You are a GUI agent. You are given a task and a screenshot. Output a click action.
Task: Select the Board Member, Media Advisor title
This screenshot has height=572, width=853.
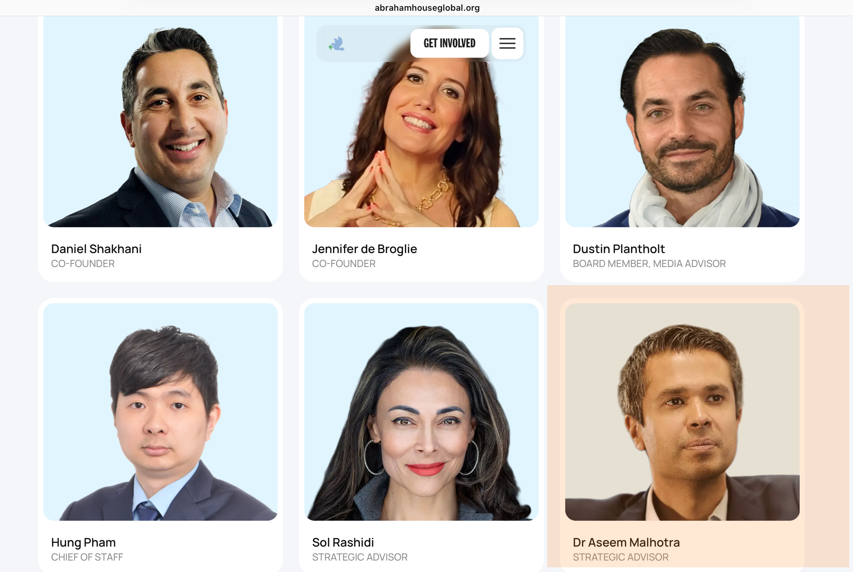pyautogui.click(x=649, y=264)
